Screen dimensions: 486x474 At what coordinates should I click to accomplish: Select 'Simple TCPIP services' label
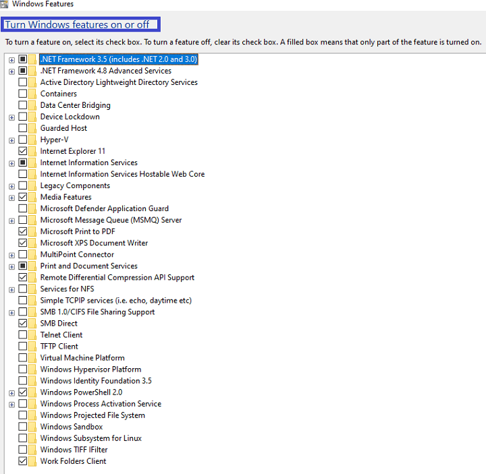(116, 300)
